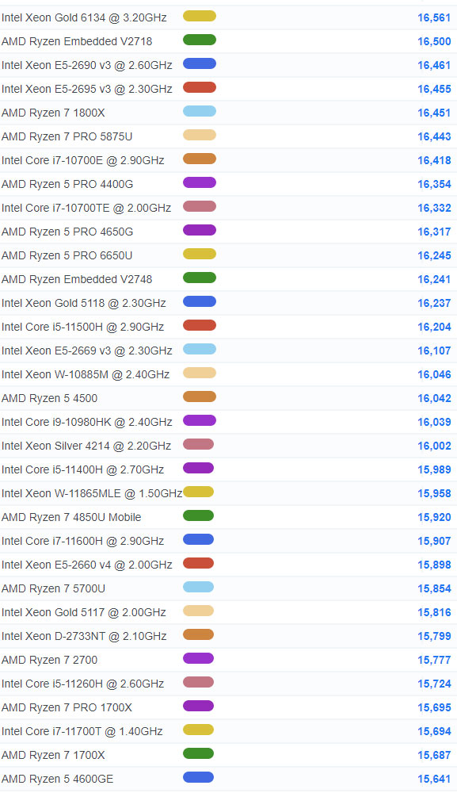Click score 16,241 for Ryzen Embedded V2748
This screenshot has height=793, width=457.
(434, 279)
